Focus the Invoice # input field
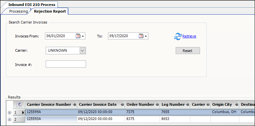The image size is (255, 126). pos(66,64)
